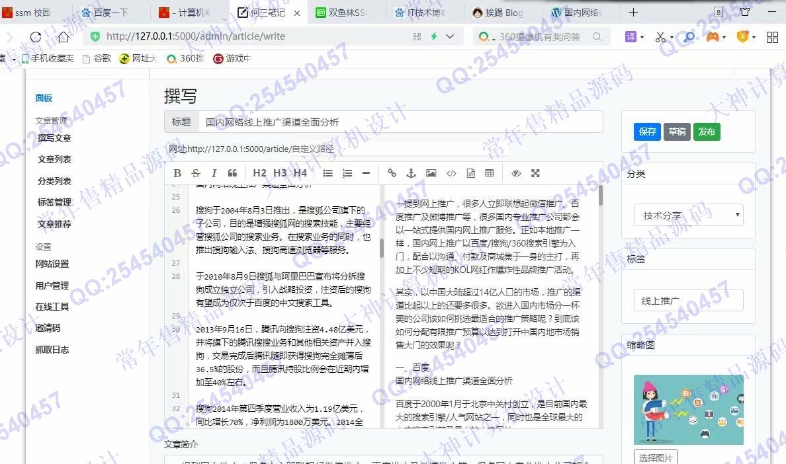Open the 技术分享 category dropdown
This screenshot has height=464, width=786.
tap(688, 215)
